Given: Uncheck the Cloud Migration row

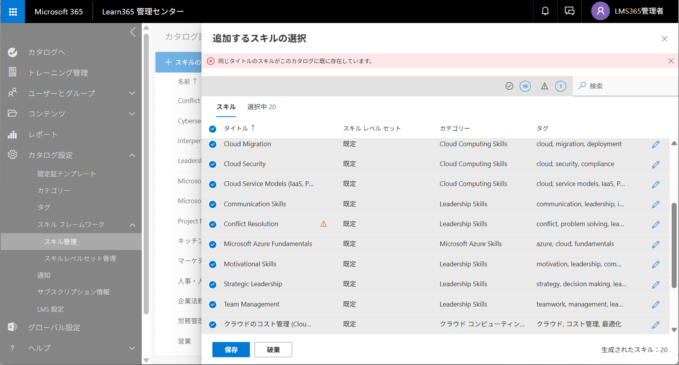Looking at the screenshot, I should point(212,144).
